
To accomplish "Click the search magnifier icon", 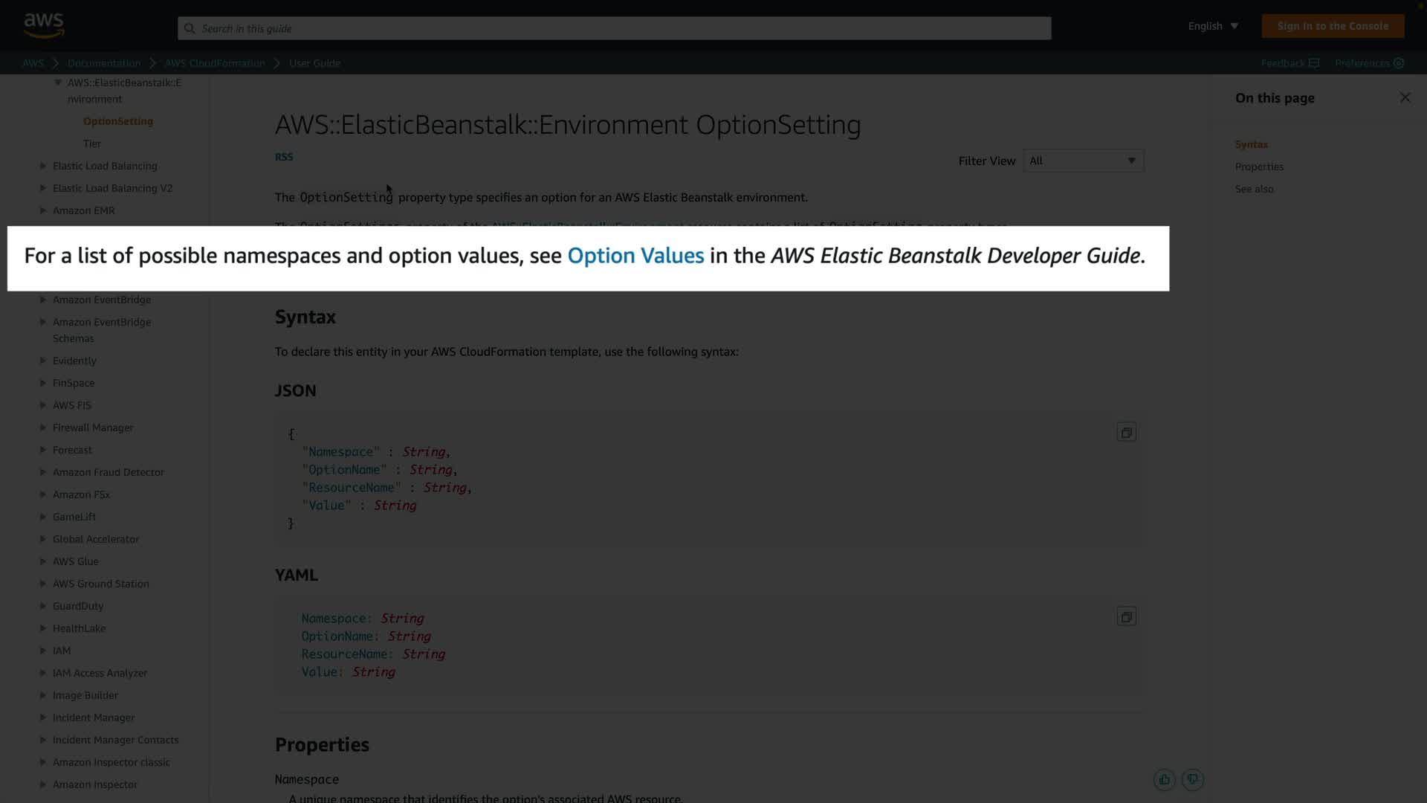I will point(190,28).
